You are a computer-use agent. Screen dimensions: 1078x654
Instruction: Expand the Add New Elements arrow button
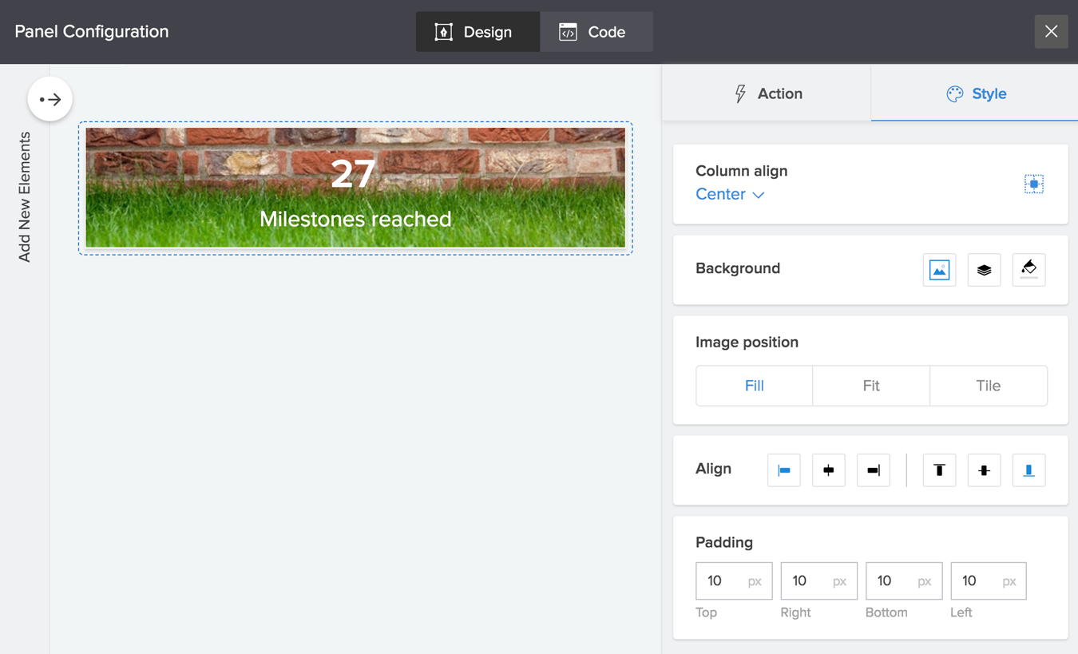coord(50,100)
